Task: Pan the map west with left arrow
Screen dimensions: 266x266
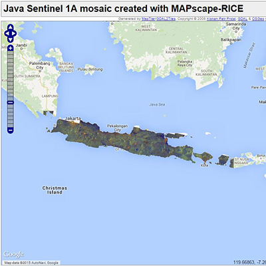Action: [7, 33]
